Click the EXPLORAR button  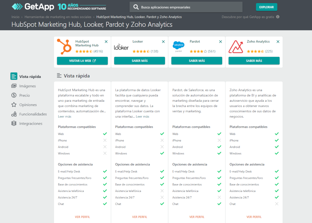pos(266,7)
